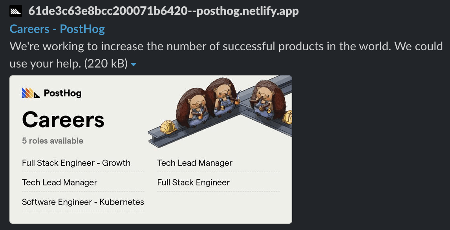Click the "5 roles available" text
This screenshot has height=230, width=450.
[x=53, y=141]
